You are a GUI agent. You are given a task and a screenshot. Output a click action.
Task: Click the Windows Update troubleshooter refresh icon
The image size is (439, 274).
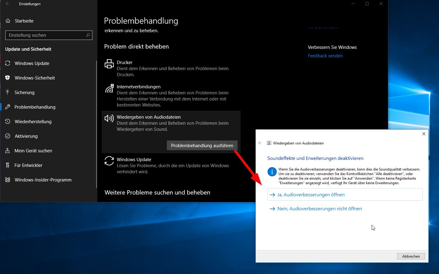(109, 161)
